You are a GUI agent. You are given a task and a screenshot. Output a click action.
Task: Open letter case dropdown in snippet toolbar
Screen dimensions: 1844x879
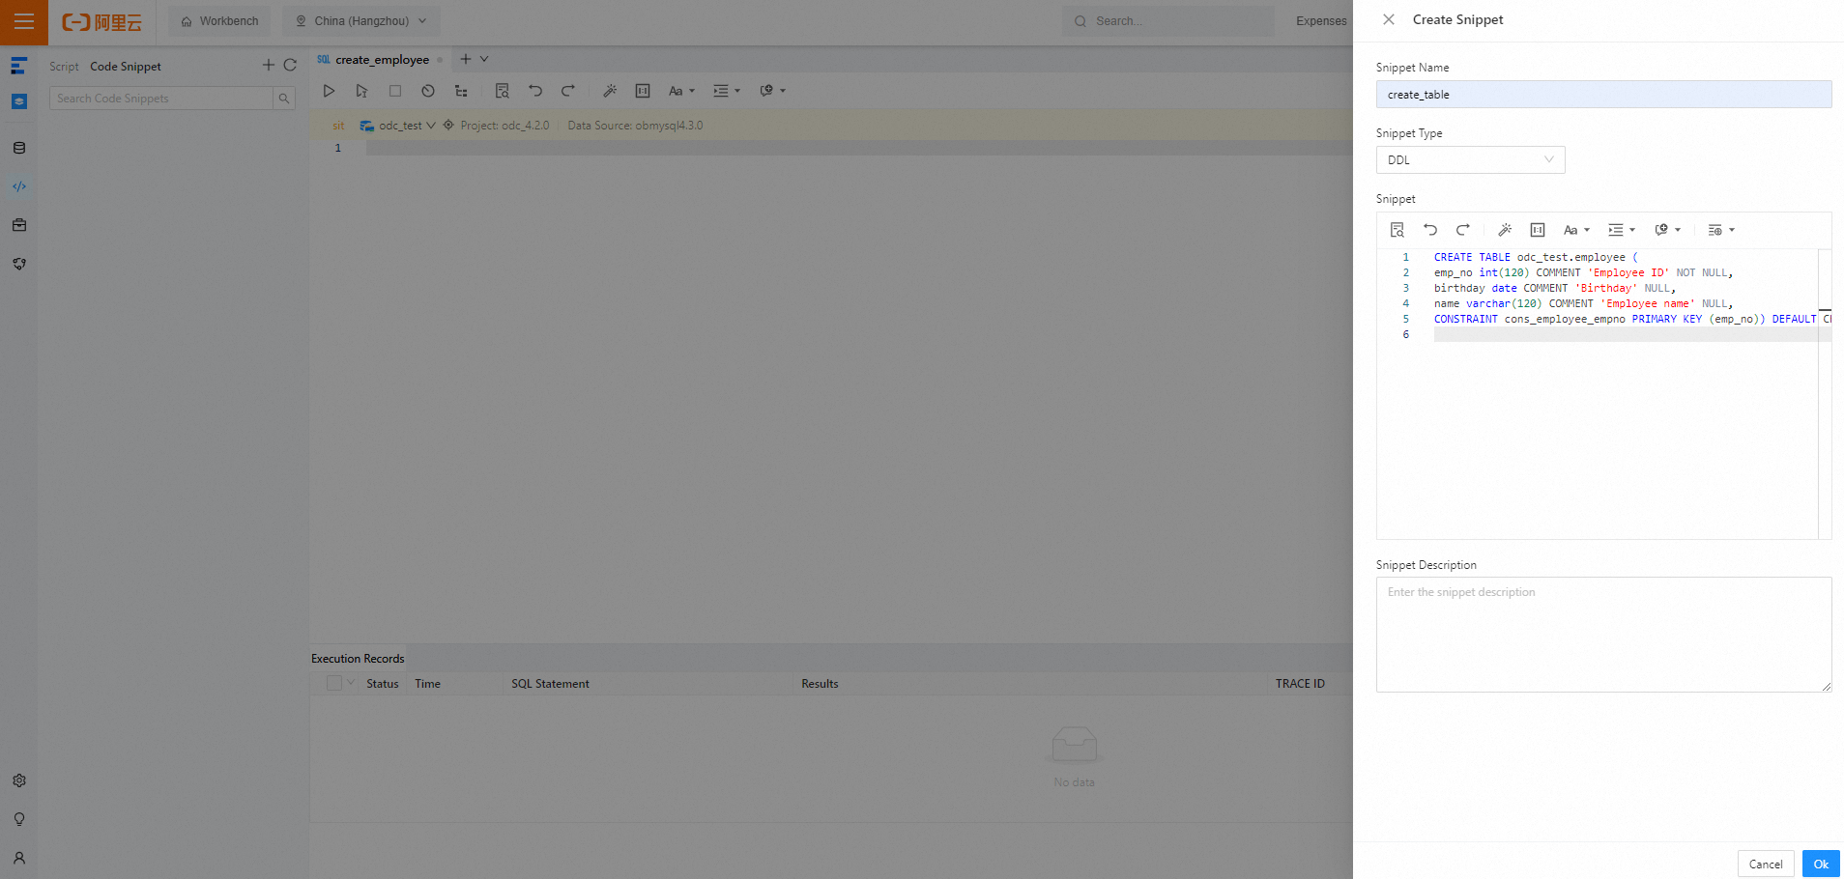[1576, 230]
